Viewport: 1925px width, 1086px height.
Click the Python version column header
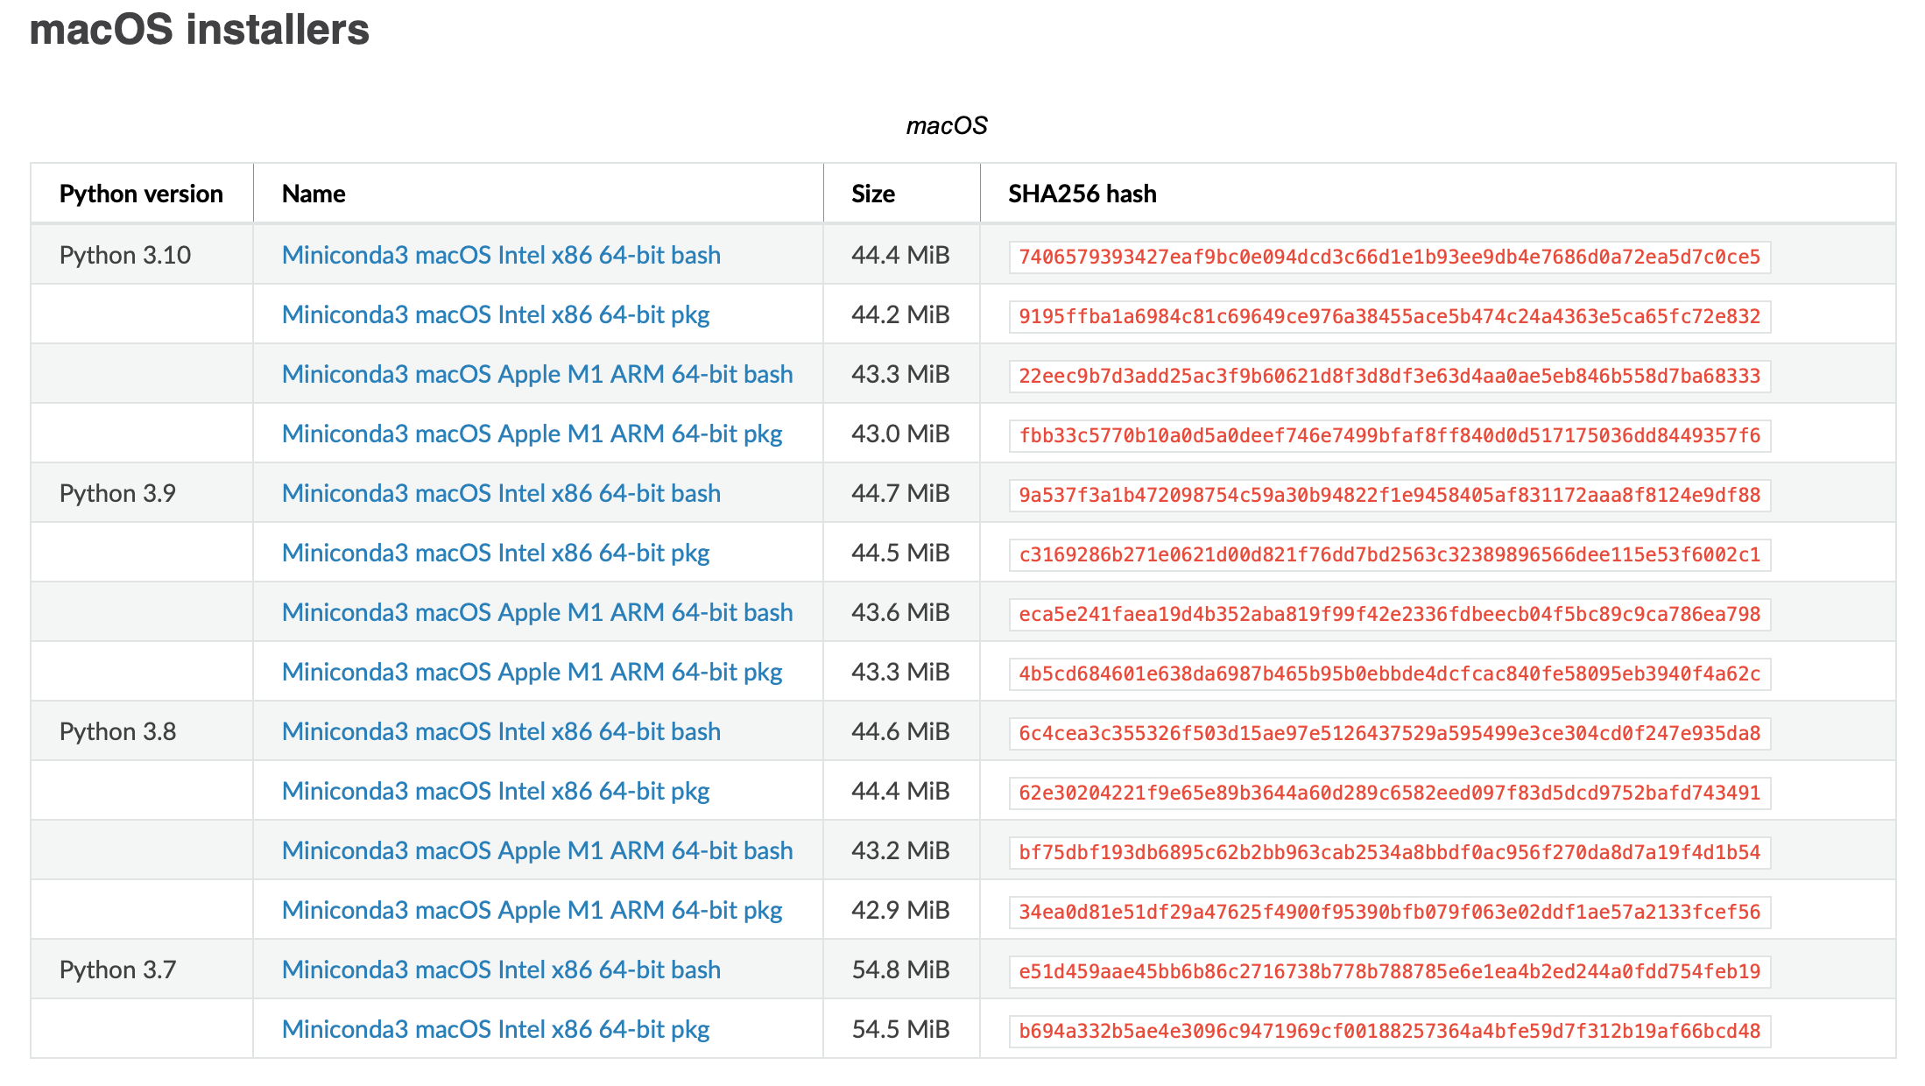click(141, 194)
